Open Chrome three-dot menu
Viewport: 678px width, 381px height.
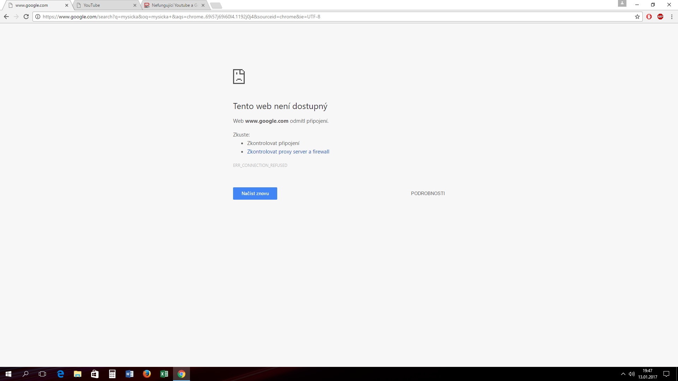672,17
